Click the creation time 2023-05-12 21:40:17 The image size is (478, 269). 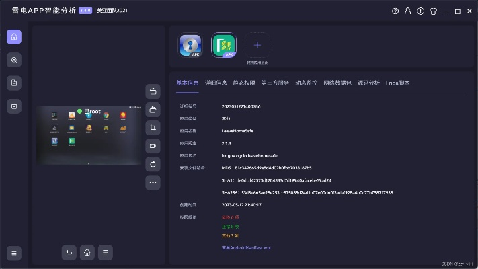[x=241, y=205]
